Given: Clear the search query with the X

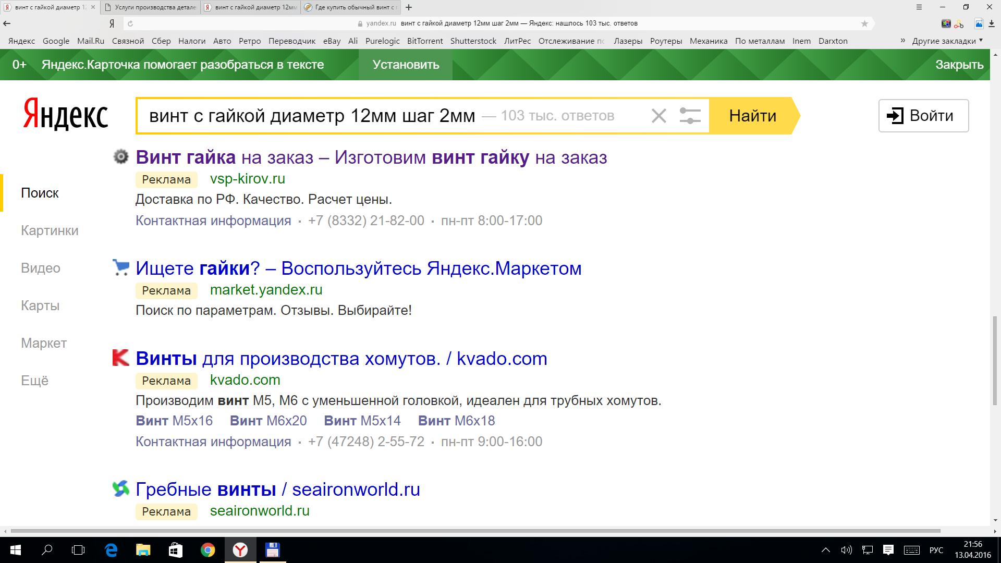Looking at the screenshot, I should 659,116.
